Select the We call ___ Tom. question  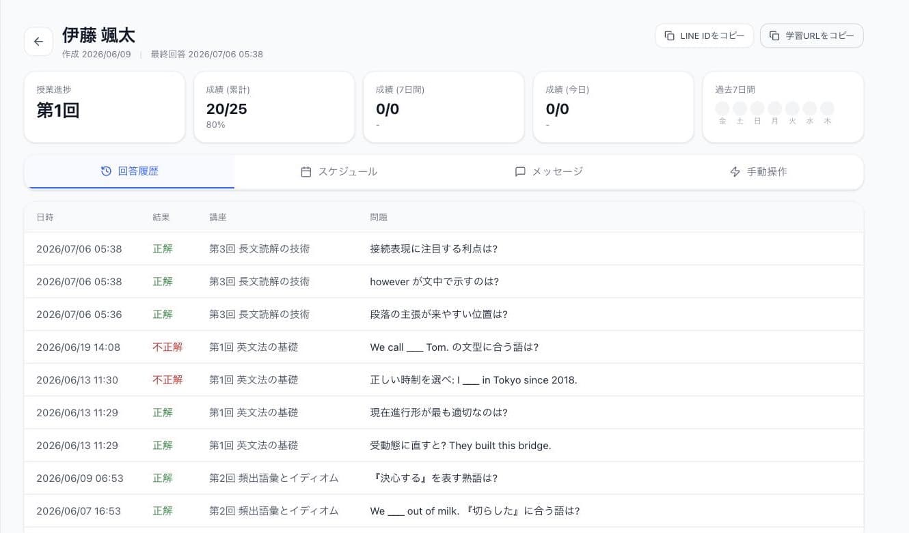point(454,347)
